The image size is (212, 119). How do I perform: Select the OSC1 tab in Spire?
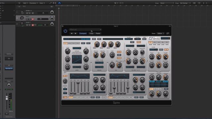(66, 43)
